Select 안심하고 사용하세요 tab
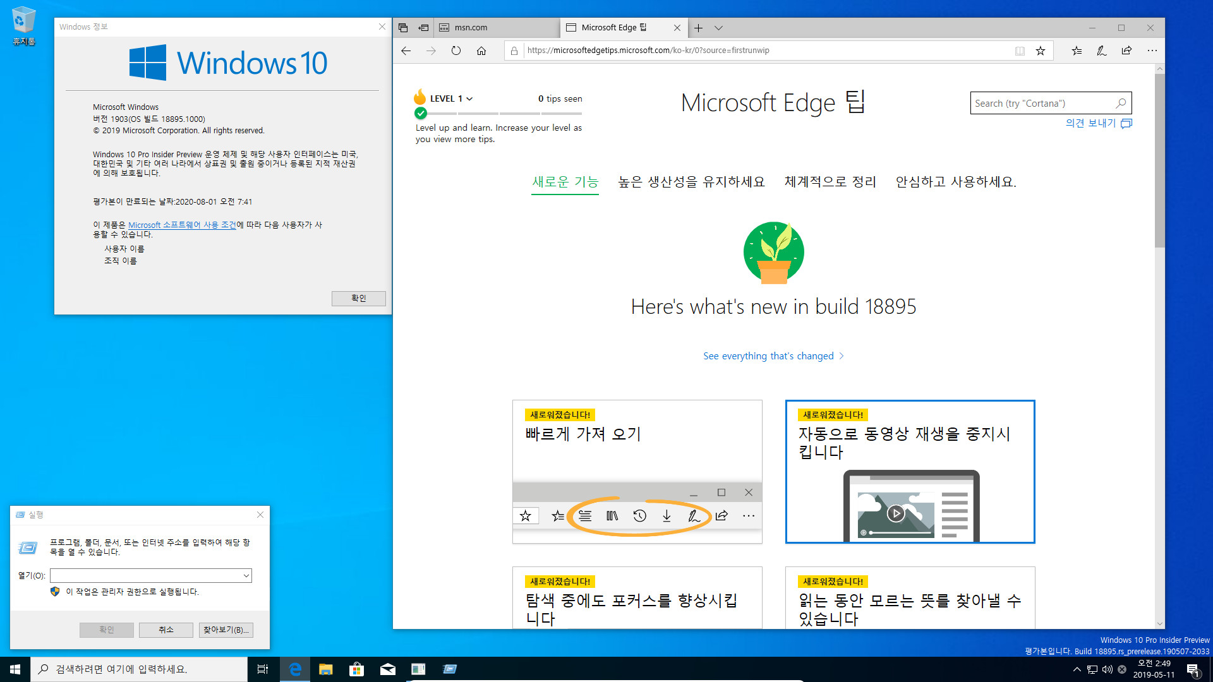1213x682 pixels. (956, 182)
